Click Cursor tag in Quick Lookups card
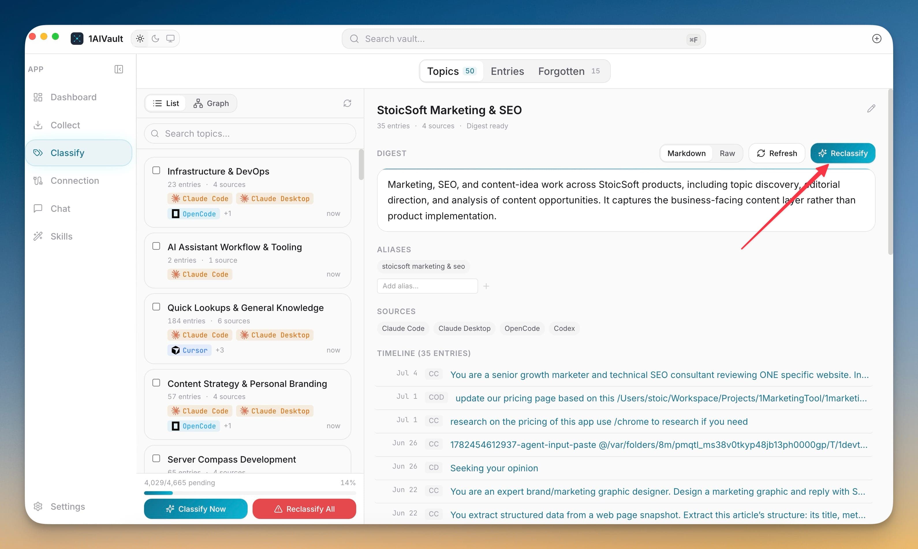Viewport: 918px width, 549px height. click(189, 350)
